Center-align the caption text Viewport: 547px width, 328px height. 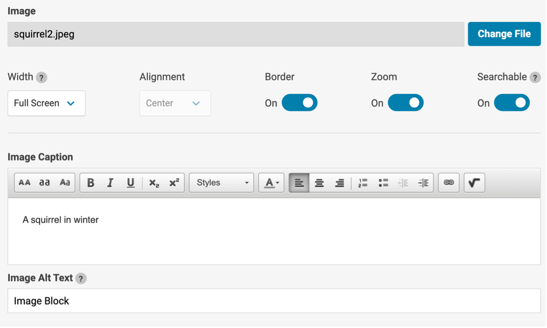click(319, 183)
